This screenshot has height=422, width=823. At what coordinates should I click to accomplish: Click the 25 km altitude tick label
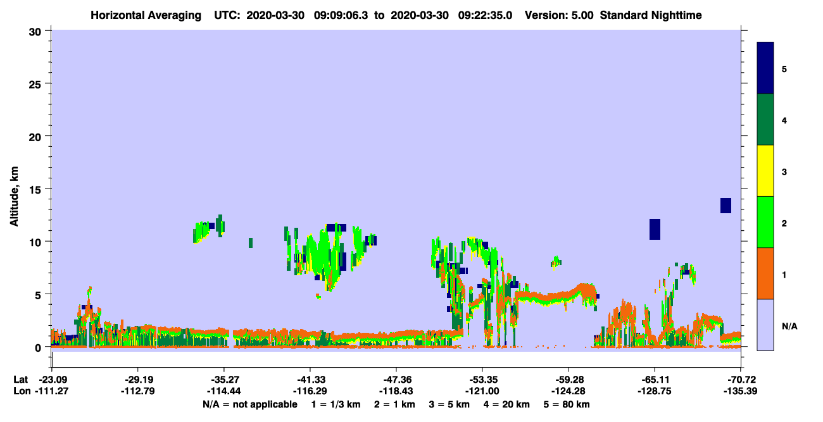(37, 84)
